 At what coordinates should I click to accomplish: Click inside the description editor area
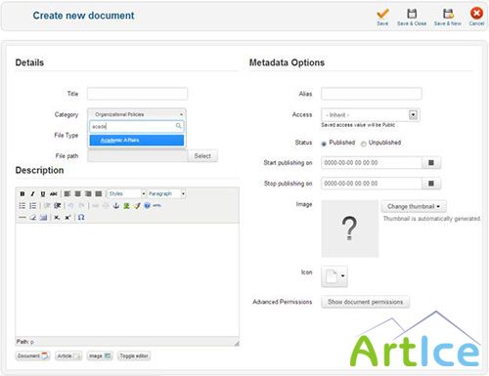coord(127,280)
